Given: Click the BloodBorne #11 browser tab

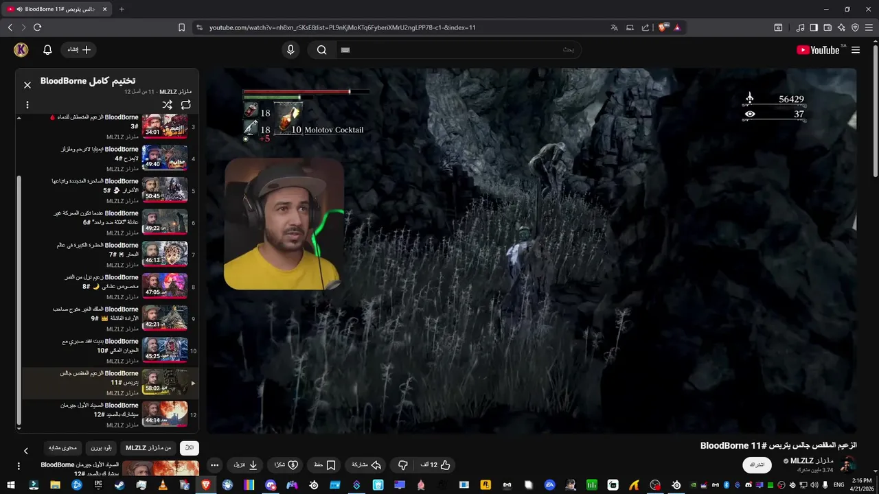Looking at the screenshot, I should [58, 9].
